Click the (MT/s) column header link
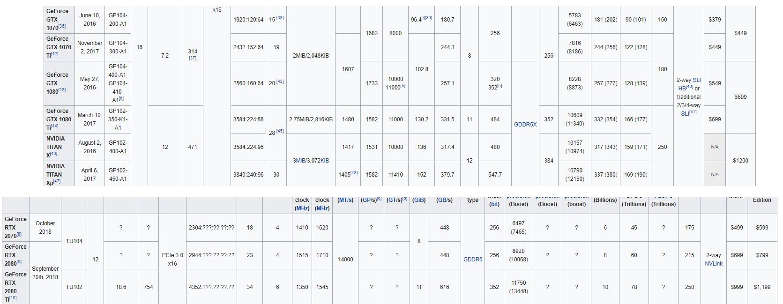 pyautogui.click(x=345, y=200)
